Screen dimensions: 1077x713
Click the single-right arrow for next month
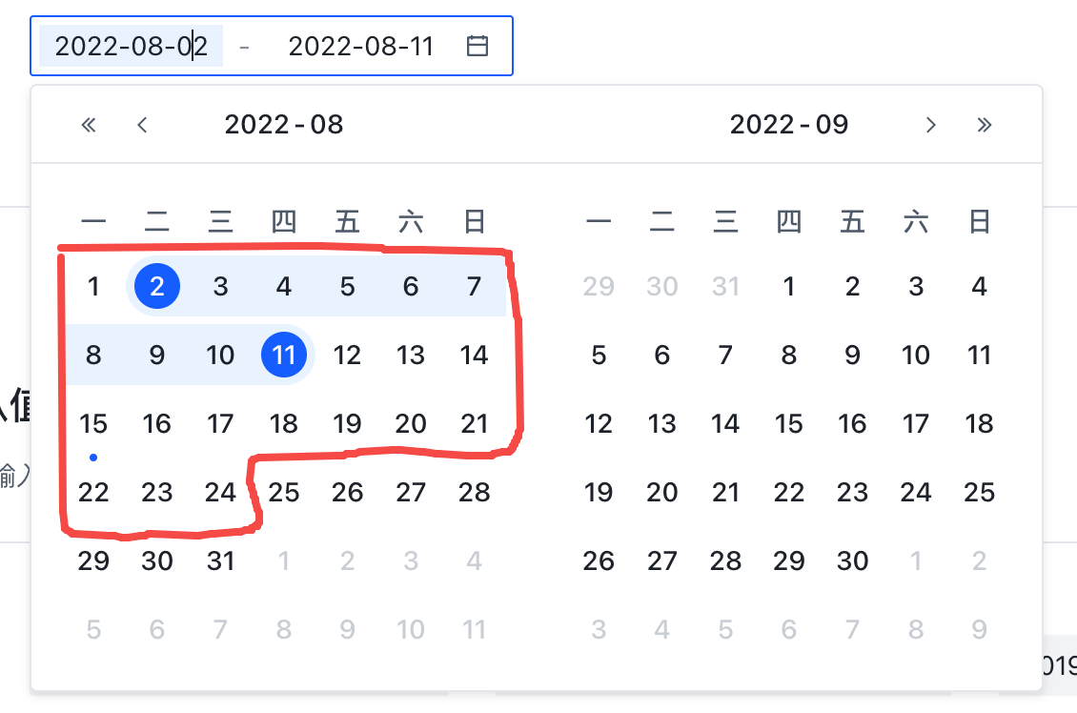click(931, 124)
